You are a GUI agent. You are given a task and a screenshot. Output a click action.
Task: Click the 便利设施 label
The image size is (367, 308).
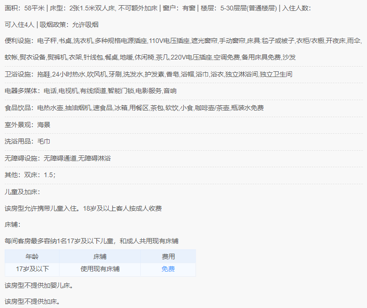(x=19, y=41)
